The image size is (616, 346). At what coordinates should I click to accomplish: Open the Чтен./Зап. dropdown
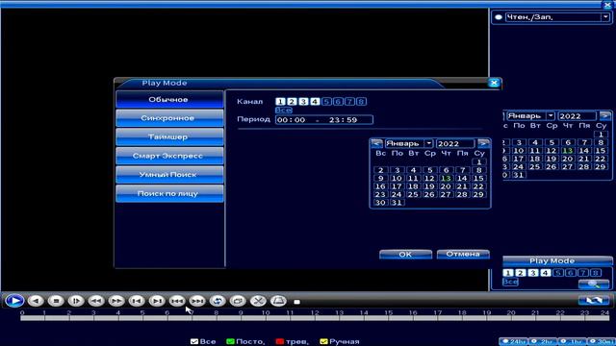click(x=605, y=17)
